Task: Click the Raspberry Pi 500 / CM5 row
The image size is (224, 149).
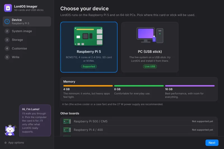Action: [x=139, y=121]
